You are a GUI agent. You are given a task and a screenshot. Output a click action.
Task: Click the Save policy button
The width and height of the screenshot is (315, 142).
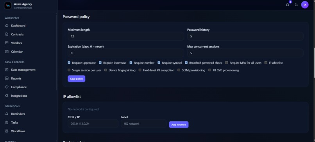(x=77, y=79)
